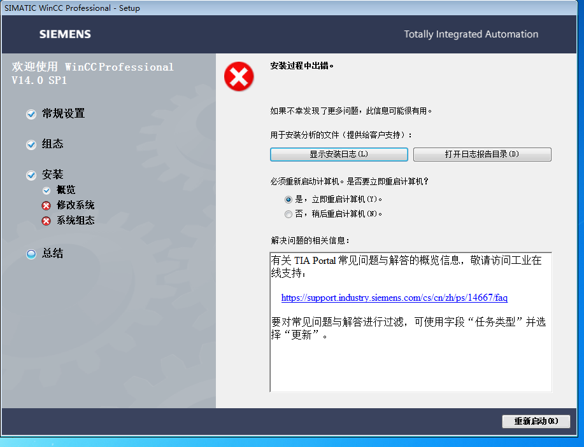Open the support.industry.siemens.com FAQ link

click(x=394, y=298)
